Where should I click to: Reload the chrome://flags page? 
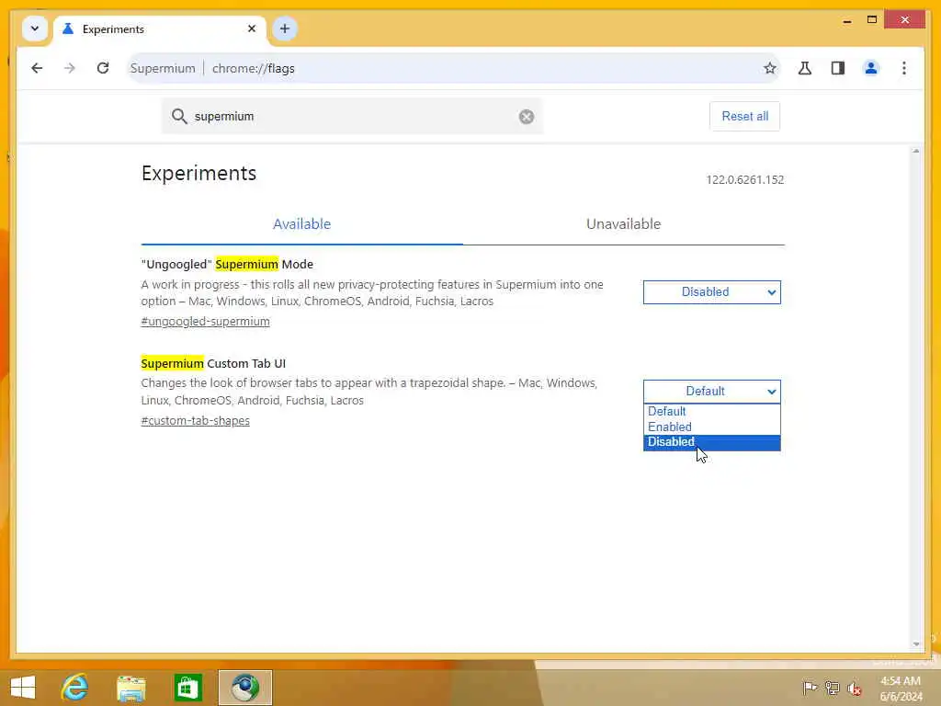(103, 68)
